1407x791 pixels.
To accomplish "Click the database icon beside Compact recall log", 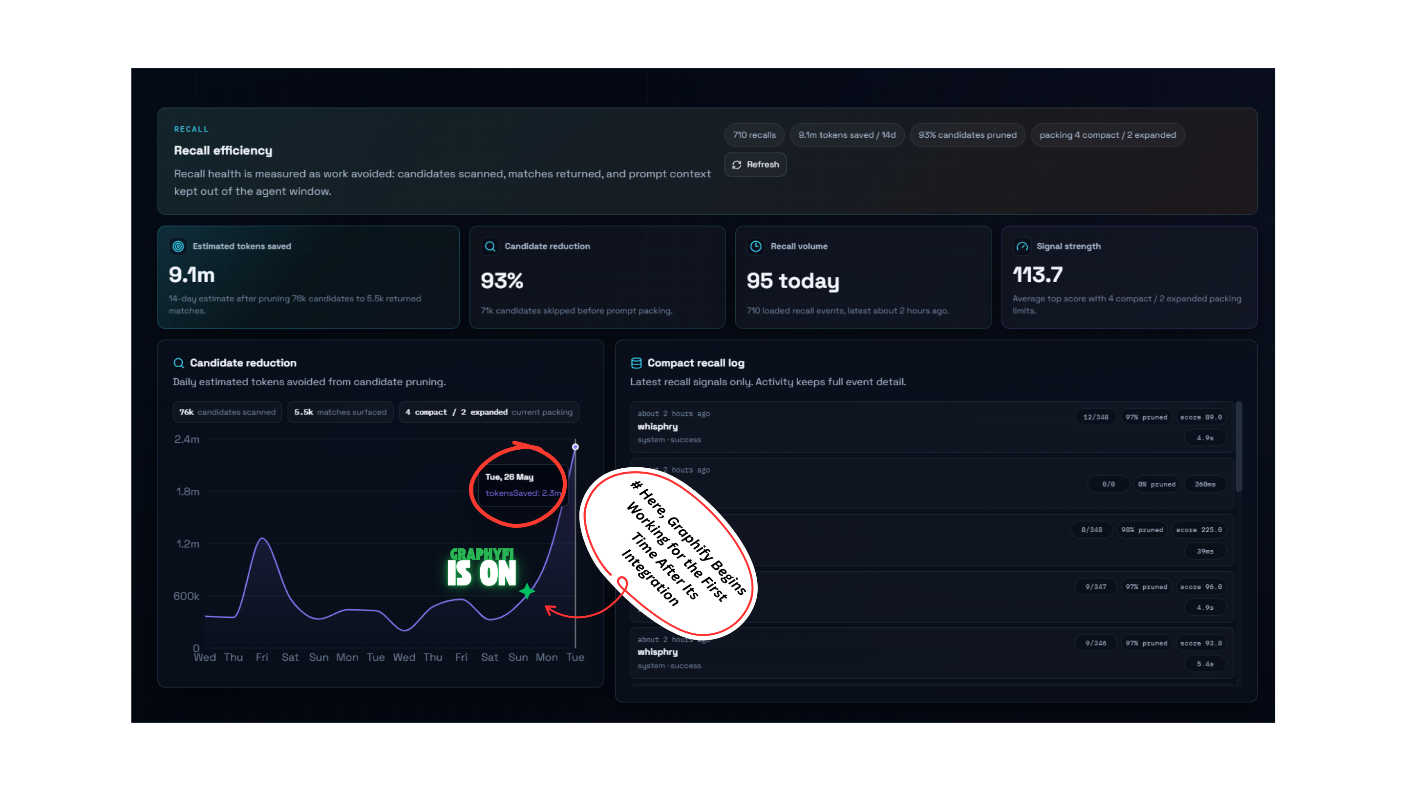I will point(636,363).
